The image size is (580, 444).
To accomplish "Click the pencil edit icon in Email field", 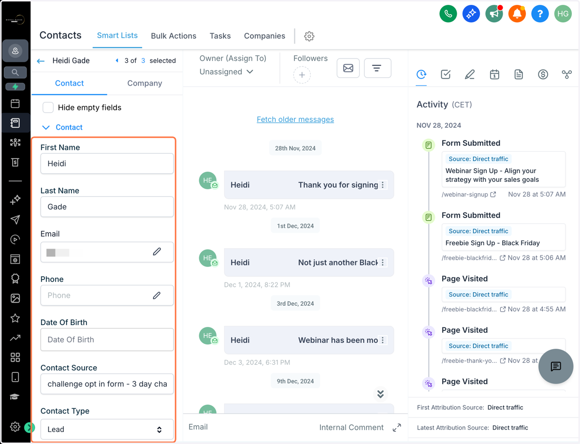I will pos(157,252).
